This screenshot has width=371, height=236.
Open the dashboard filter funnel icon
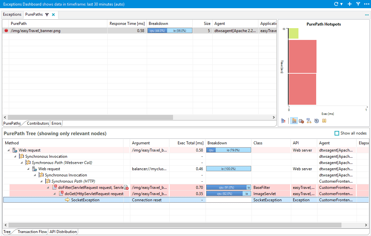(358, 4)
